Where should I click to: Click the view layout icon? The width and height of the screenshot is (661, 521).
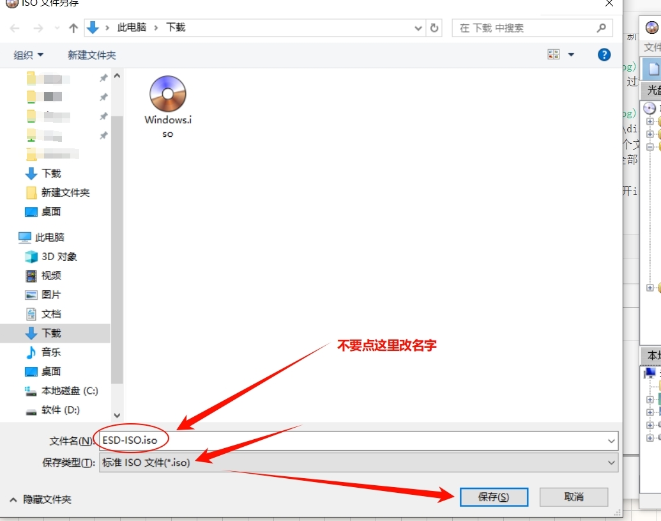554,55
